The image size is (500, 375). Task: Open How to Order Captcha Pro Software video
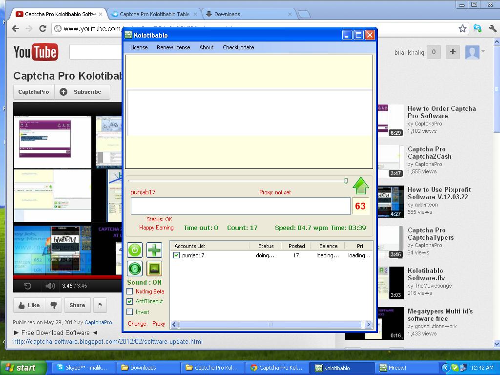[441, 112]
